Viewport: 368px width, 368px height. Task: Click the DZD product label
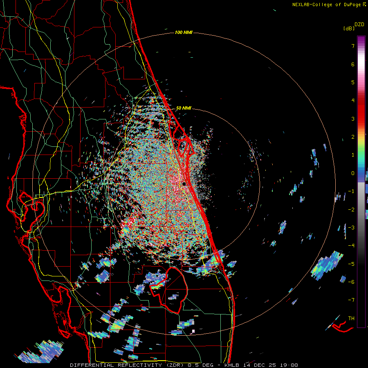coord(359,25)
